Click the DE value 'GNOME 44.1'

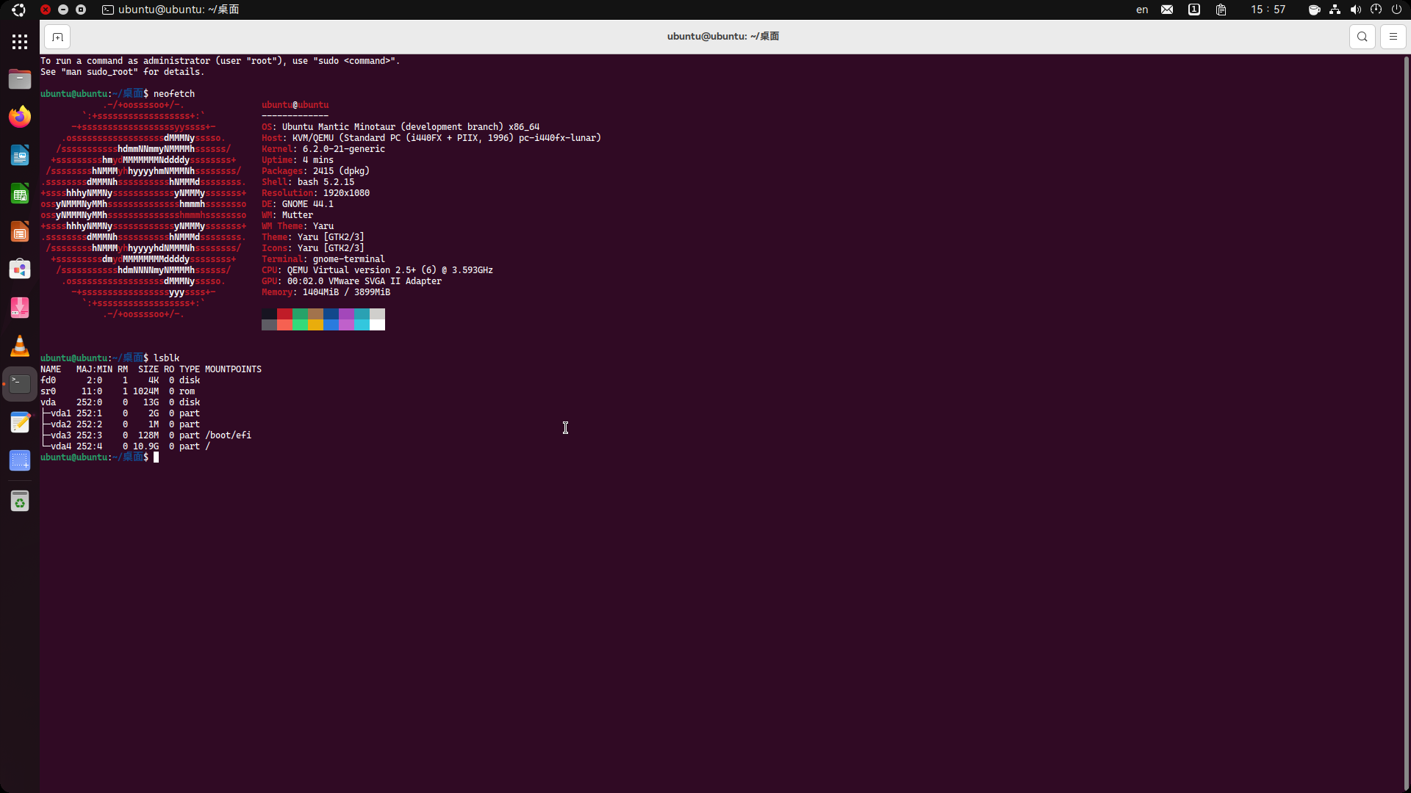[x=308, y=204]
